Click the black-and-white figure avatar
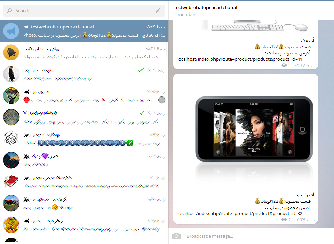 11,74
